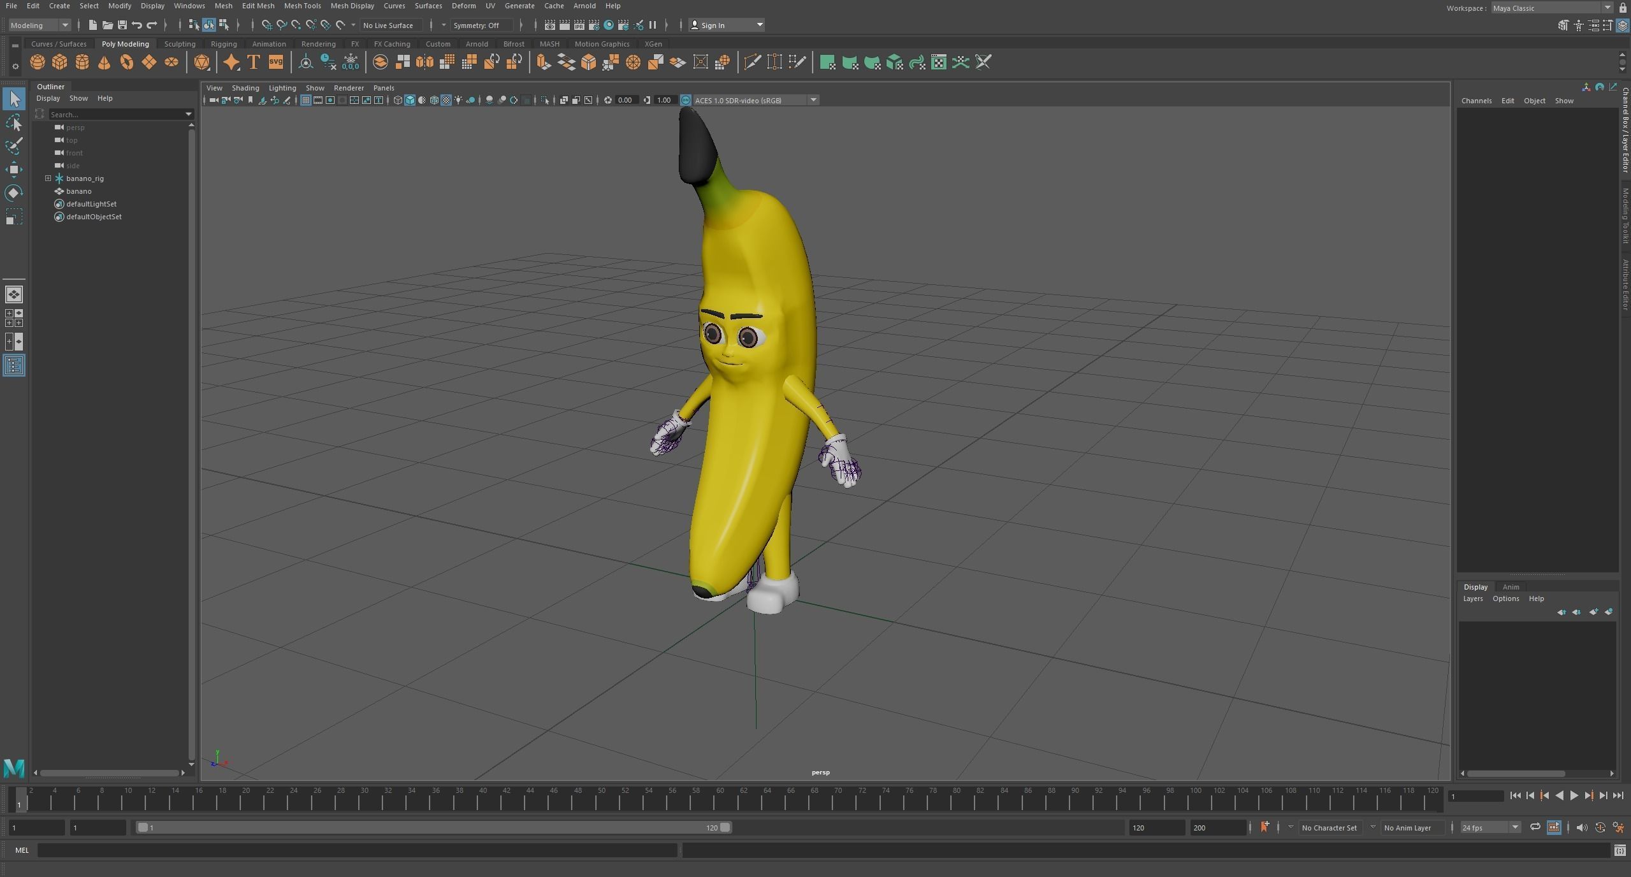This screenshot has height=877, width=1631.
Task: Create a polygon sphere from the shelf
Action: pos(38,62)
